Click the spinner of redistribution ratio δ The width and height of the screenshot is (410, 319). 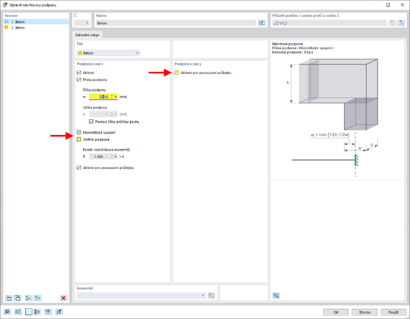pos(112,157)
